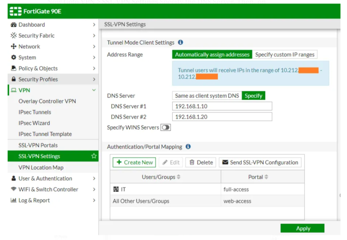347x240 pixels.
Task: Click the DNS Server #2 field
Action: 222,117
